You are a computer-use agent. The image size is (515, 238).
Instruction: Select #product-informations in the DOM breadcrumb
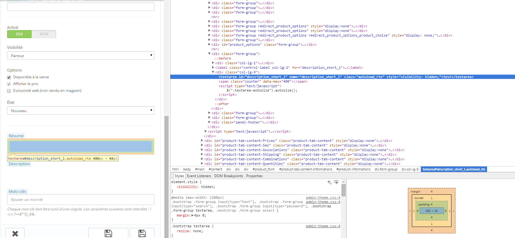354,169
